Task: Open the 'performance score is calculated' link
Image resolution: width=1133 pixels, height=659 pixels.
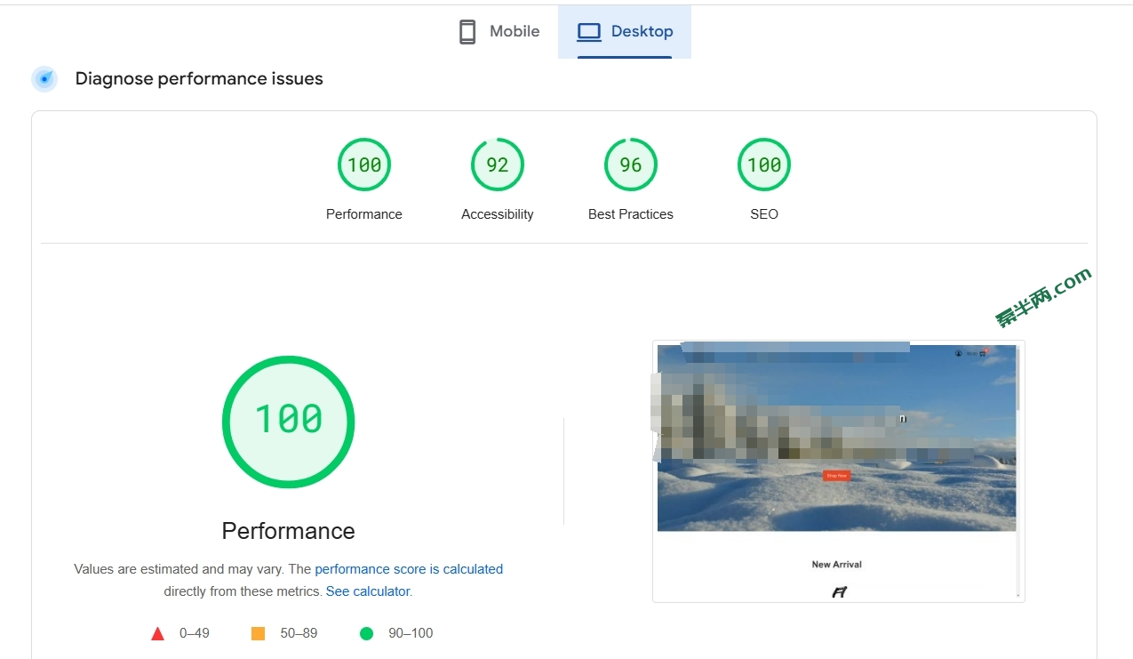Action: (409, 569)
